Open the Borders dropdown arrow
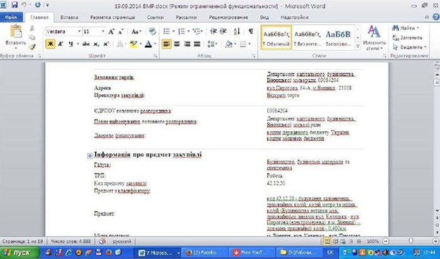Image resolution: width=440 pixels, height=259 pixels. [x=249, y=44]
